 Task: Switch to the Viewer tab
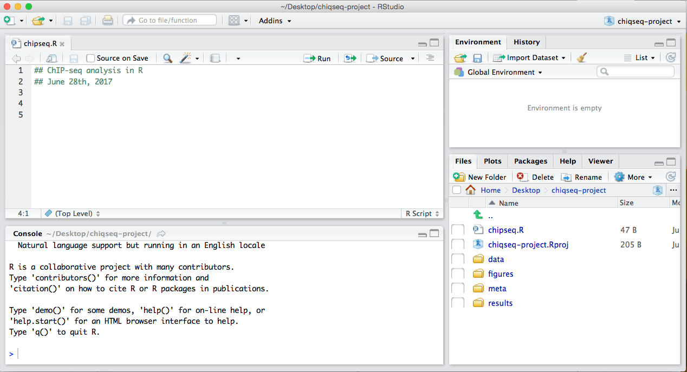click(x=600, y=161)
